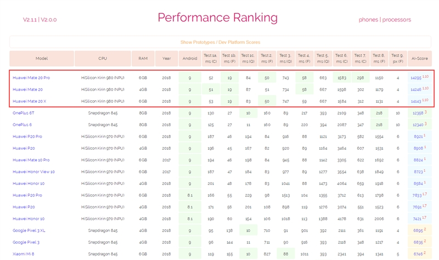
Task: Open Huawei Mate 20 X model link
Action: click(x=29, y=101)
